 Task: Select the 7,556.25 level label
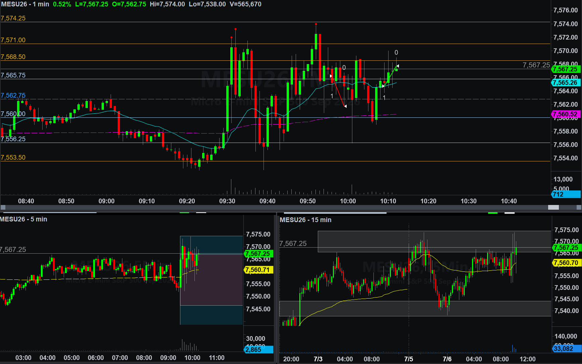[x=13, y=139]
